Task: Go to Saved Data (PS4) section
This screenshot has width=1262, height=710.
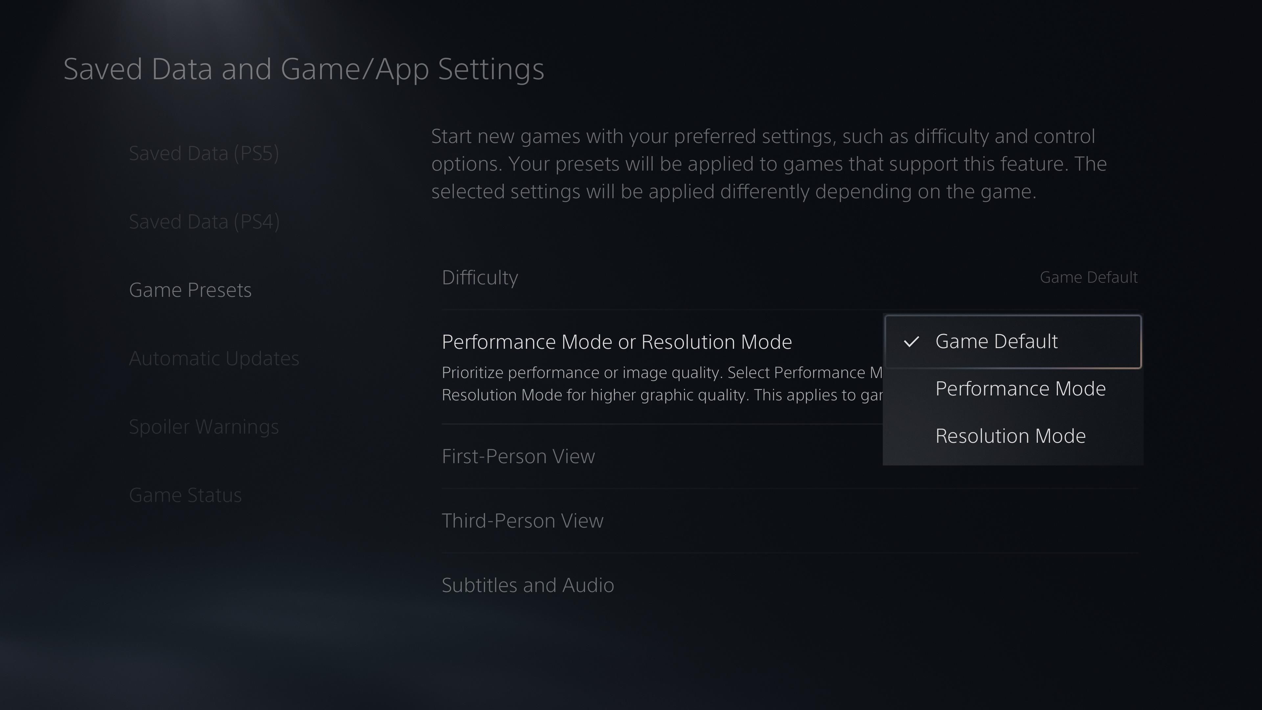Action: coord(204,222)
